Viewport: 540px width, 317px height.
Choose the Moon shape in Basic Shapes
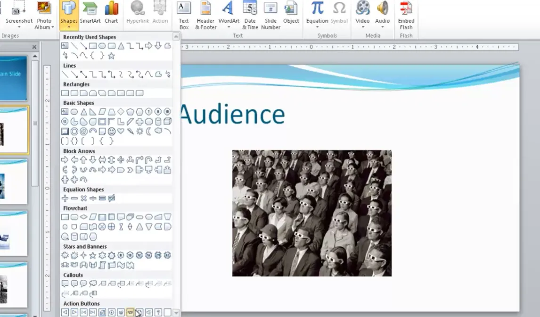149,131
